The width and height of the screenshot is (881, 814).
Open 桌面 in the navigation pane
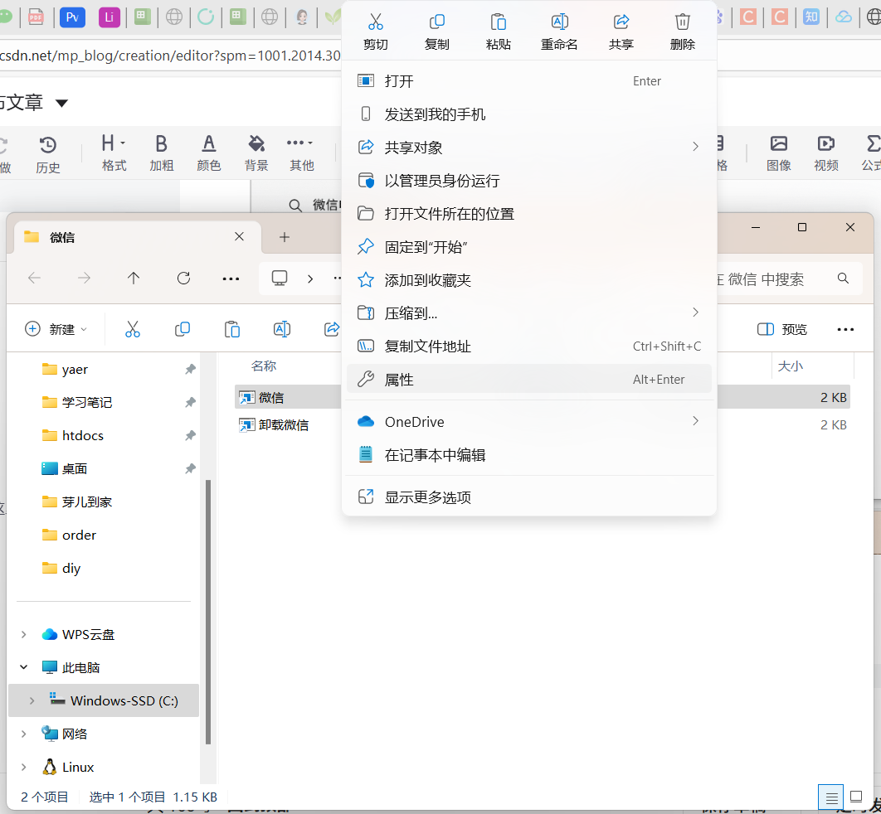click(74, 468)
